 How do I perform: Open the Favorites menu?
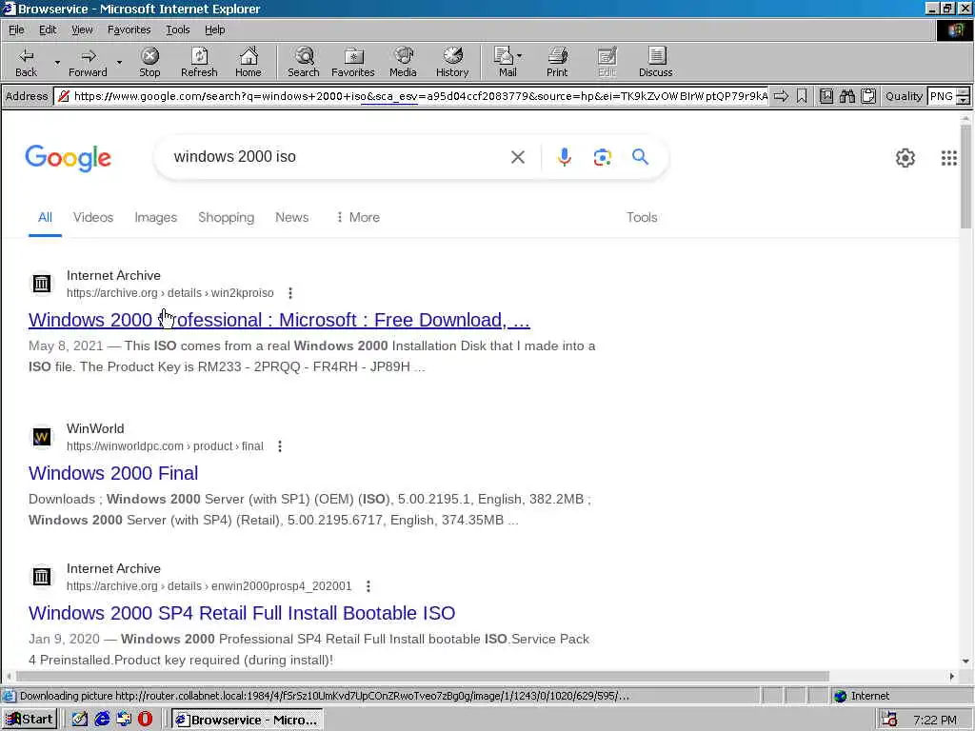129,30
